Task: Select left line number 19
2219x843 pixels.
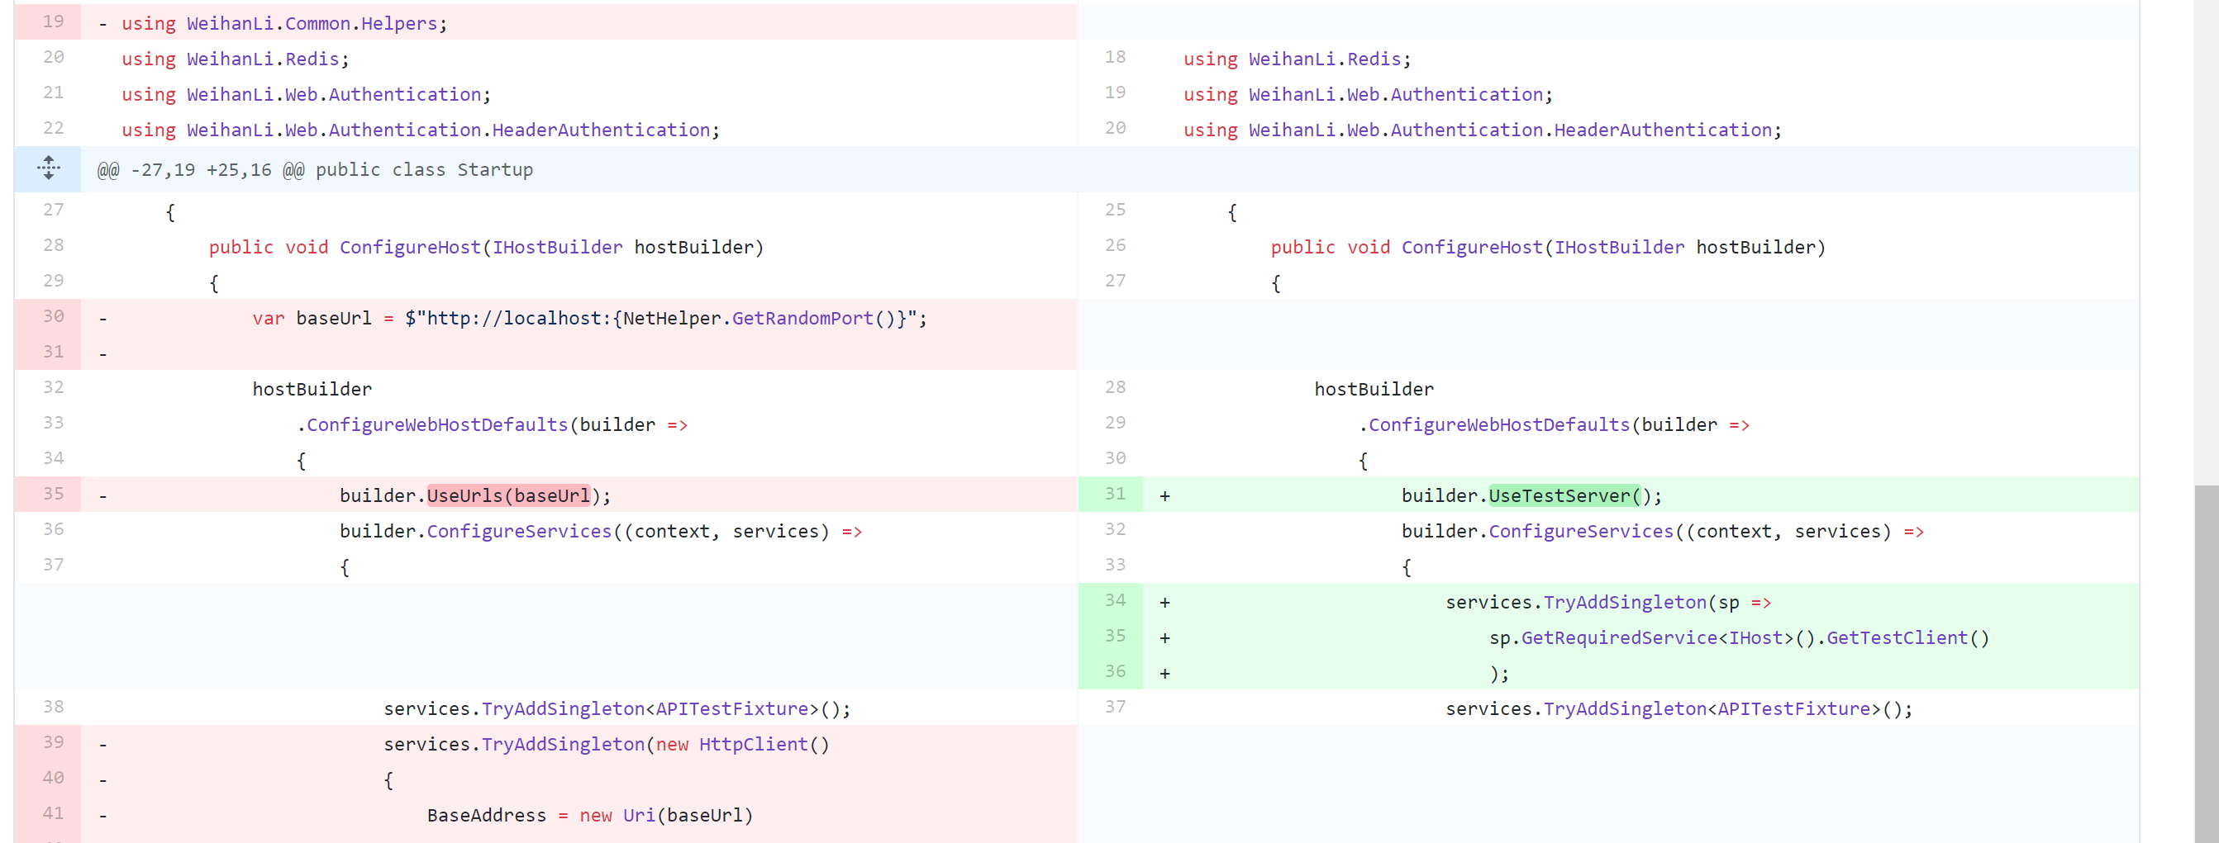Action: pyautogui.click(x=54, y=21)
